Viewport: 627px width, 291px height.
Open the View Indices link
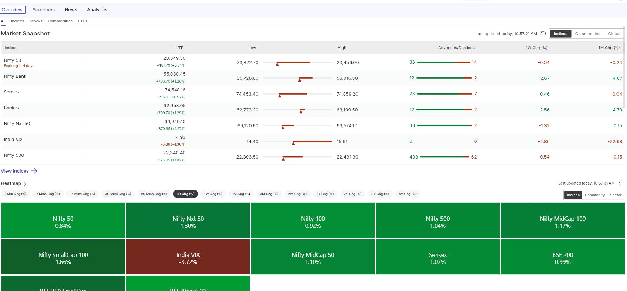point(15,171)
